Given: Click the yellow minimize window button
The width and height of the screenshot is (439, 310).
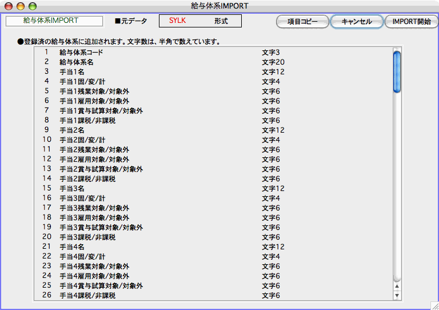Looking at the screenshot, I should (20, 6).
